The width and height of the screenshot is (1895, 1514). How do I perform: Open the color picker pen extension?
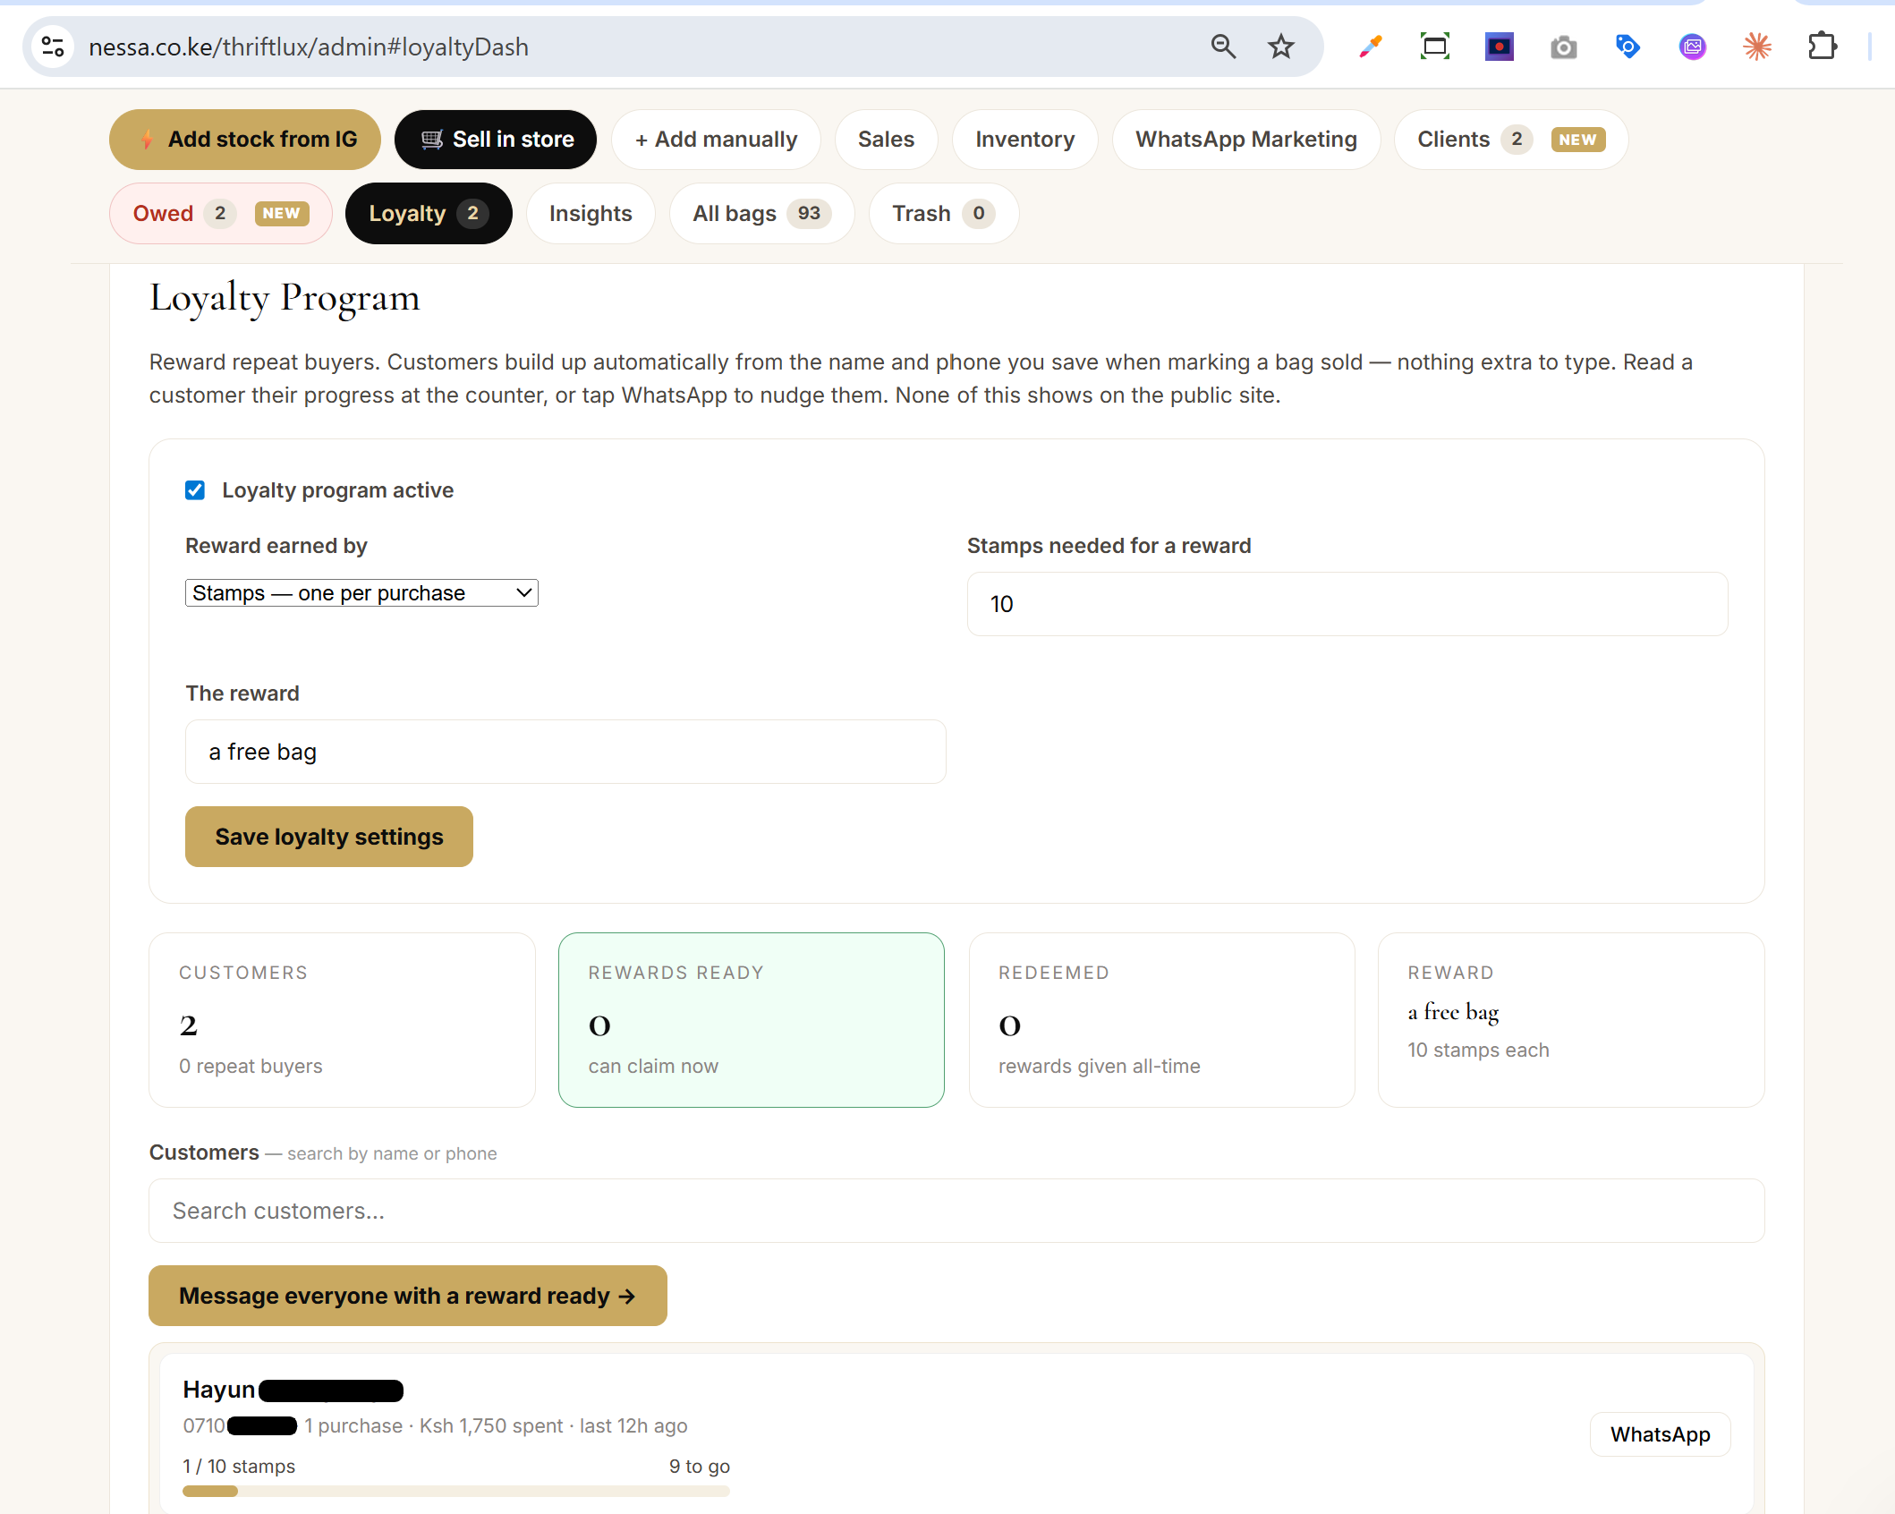tap(1371, 47)
